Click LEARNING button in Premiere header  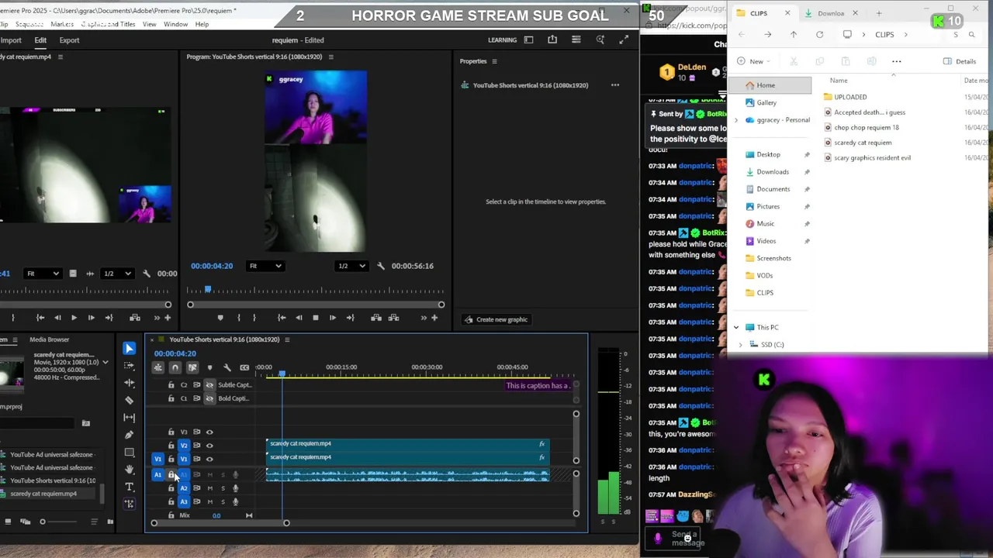pyautogui.click(x=502, y=40)
